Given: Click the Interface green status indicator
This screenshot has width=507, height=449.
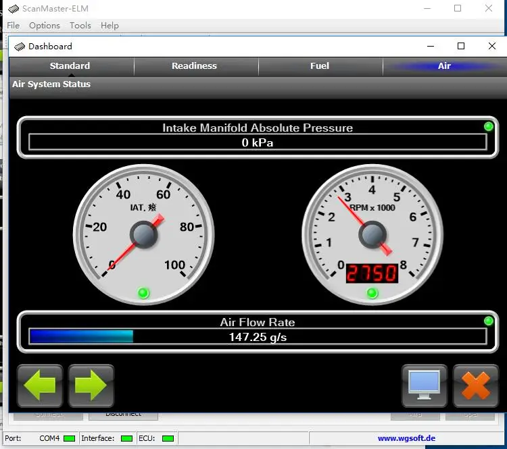Looking at the screenshot, I should 126,438.
